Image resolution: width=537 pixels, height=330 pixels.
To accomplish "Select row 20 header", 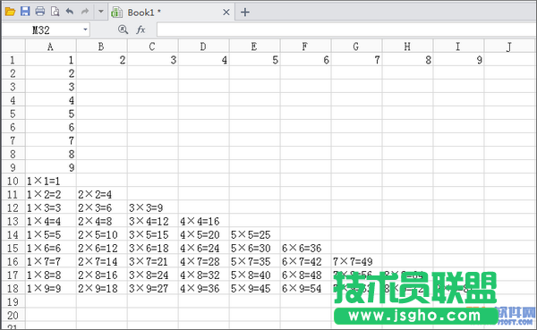I will pos(13,315).
